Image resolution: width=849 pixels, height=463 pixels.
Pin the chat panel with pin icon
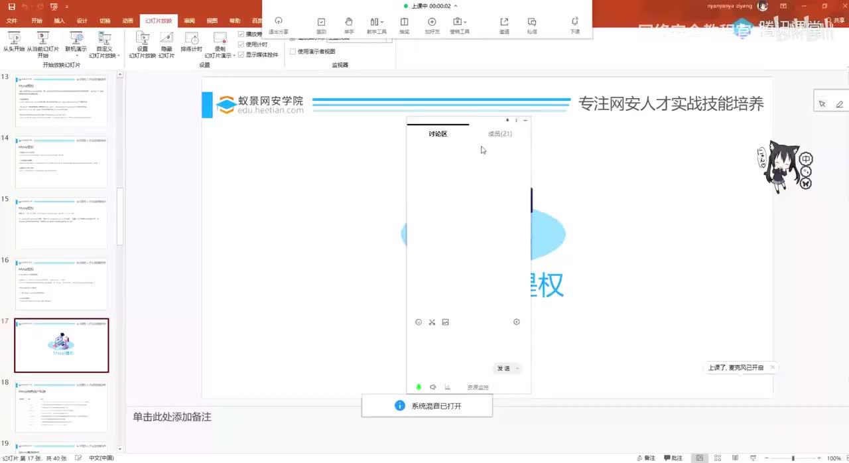click(507, 120)
